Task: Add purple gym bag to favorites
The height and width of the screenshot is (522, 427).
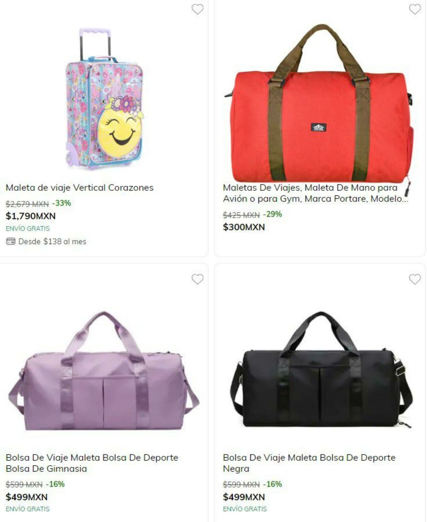Action: click(197, 279)
